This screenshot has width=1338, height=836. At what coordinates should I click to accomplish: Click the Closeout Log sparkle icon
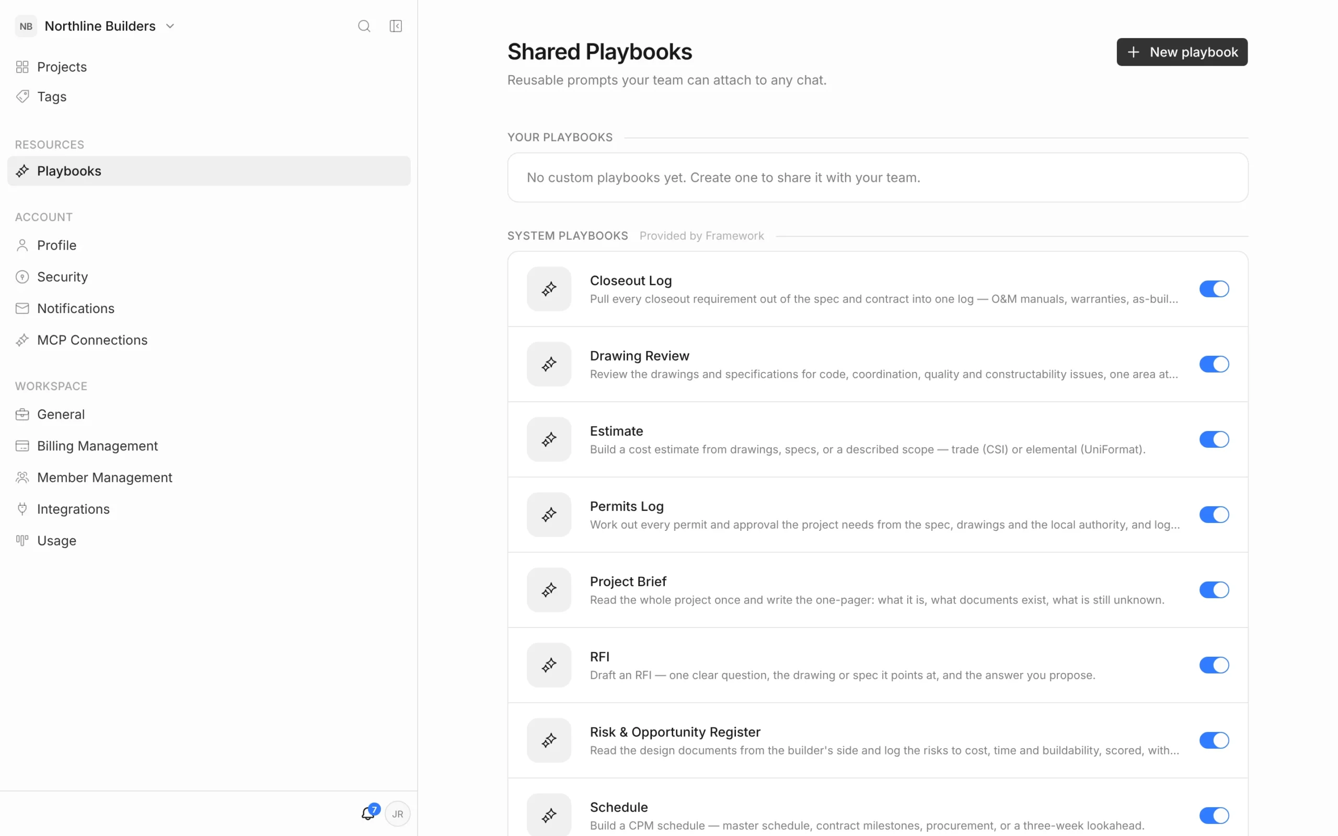[x=549, y=288]
